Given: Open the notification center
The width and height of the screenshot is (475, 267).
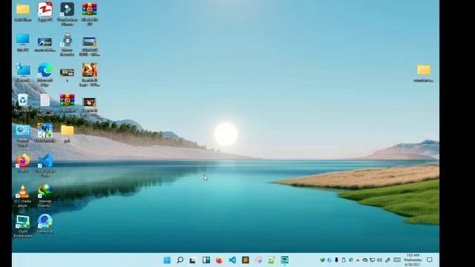Looking at the screenshot, I should (x=429, y=260).
